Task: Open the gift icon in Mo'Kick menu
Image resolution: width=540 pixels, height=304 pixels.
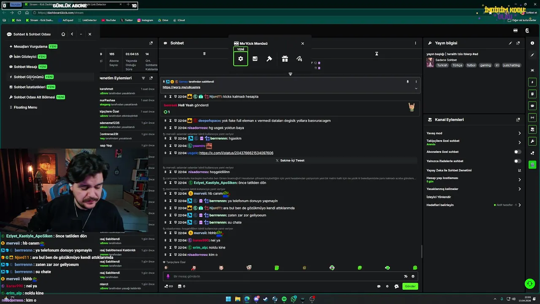Action: [285, 59]
